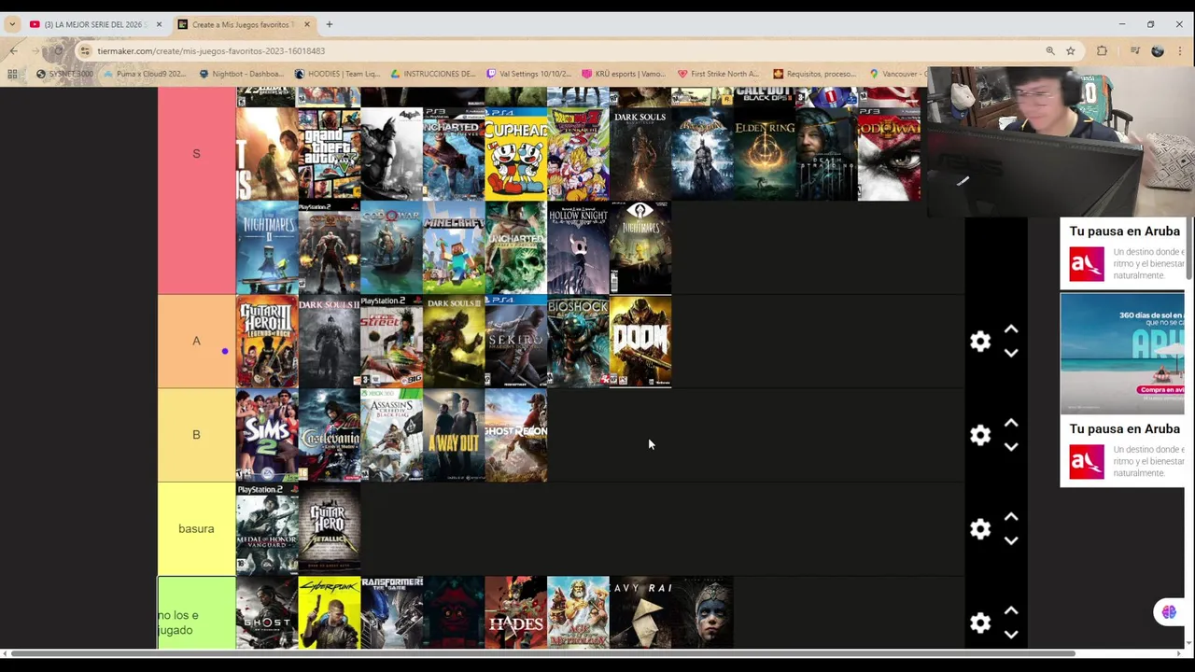Select the Elden Ring game cover
The image size is (1195, 672).
tap(765, 154)
